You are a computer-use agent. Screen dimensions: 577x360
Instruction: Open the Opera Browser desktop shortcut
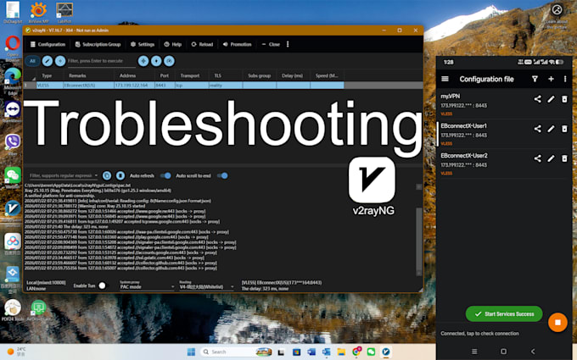tap(13, 47)
